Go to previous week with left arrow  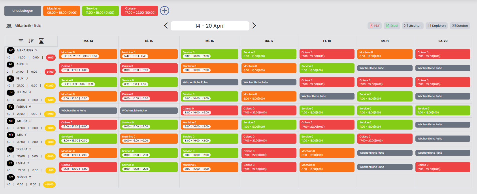pos(166,26)
